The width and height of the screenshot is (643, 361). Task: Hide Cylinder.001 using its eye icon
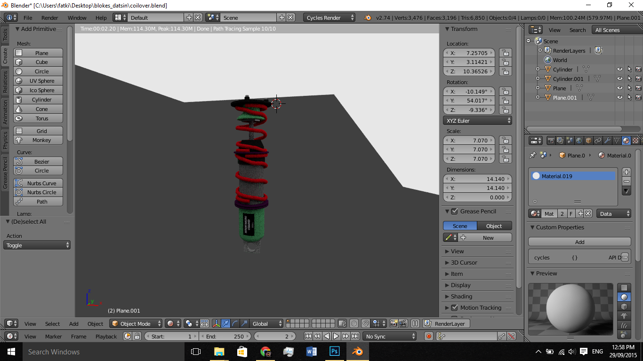point(620,79)
